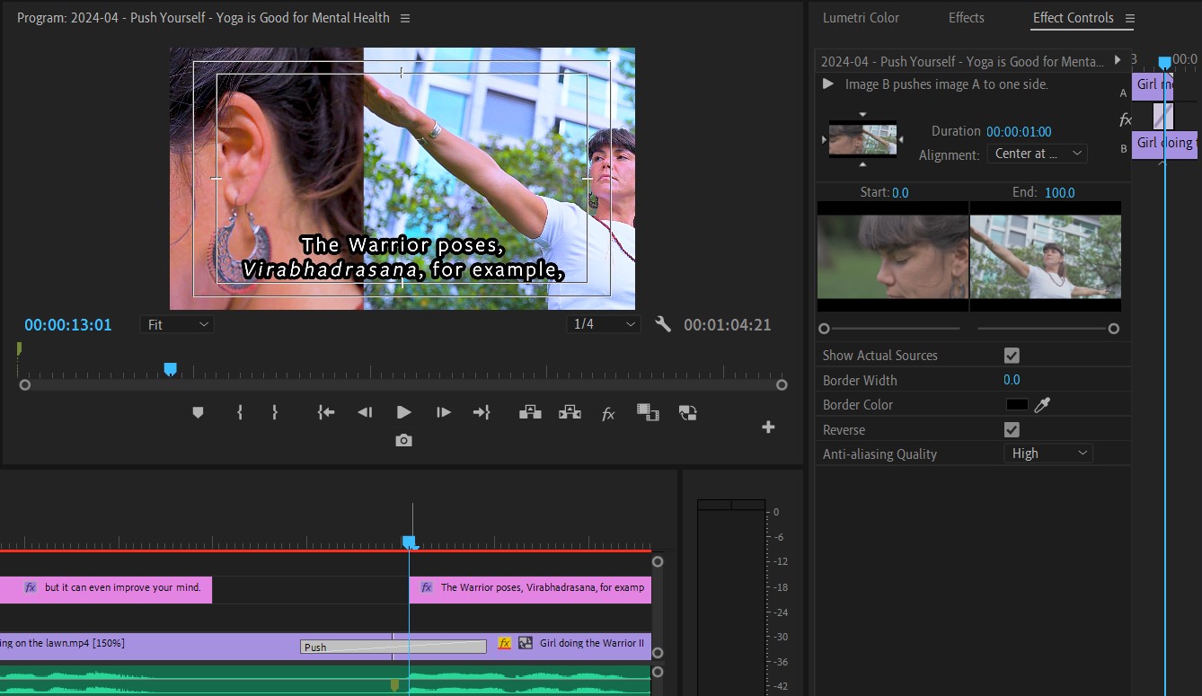The height and width of the screenshot is (696, 1202).
Task: Step forward one frame
Action: pos(444,412)
